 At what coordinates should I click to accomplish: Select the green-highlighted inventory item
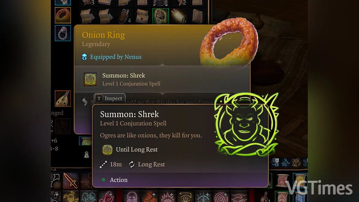click(x=160, y=16)
